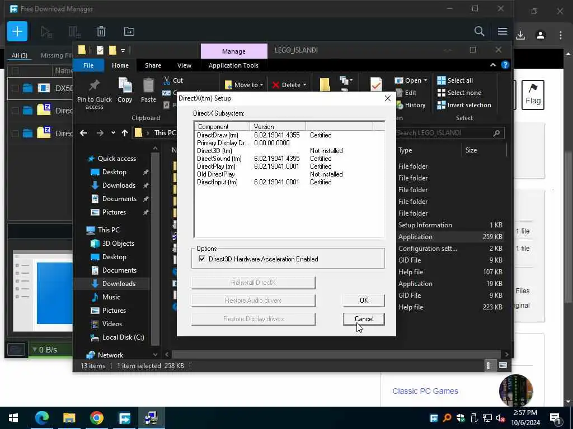Click the move to folder icon in Free Download Manager
Screen dimensions: 573x429
point(129,32)
